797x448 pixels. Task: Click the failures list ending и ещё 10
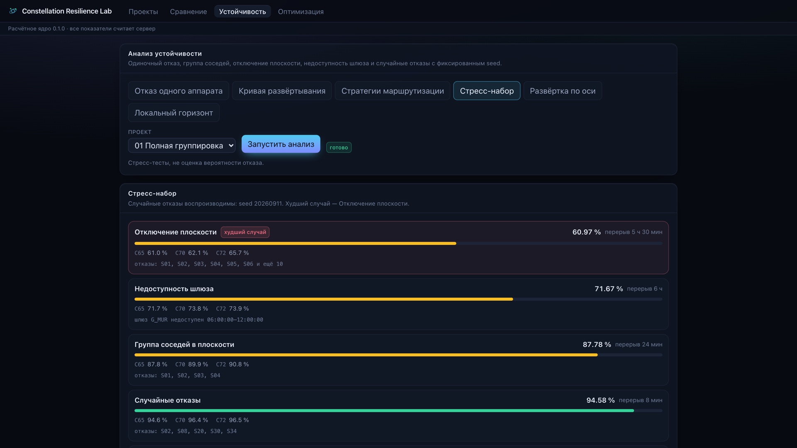tap(209, 264)
